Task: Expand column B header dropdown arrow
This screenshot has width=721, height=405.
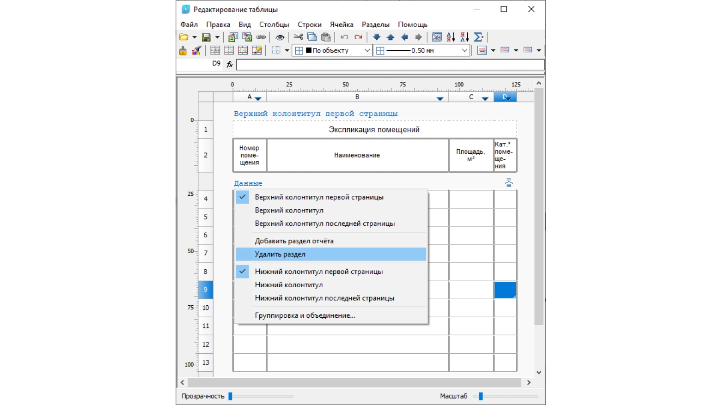Action: 440,98
